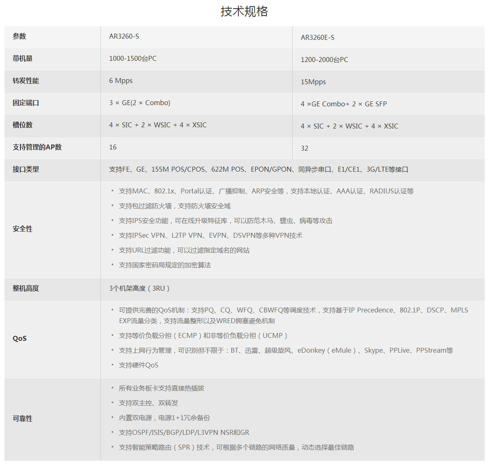Click the 6 Mpps value

pos(121,81)
